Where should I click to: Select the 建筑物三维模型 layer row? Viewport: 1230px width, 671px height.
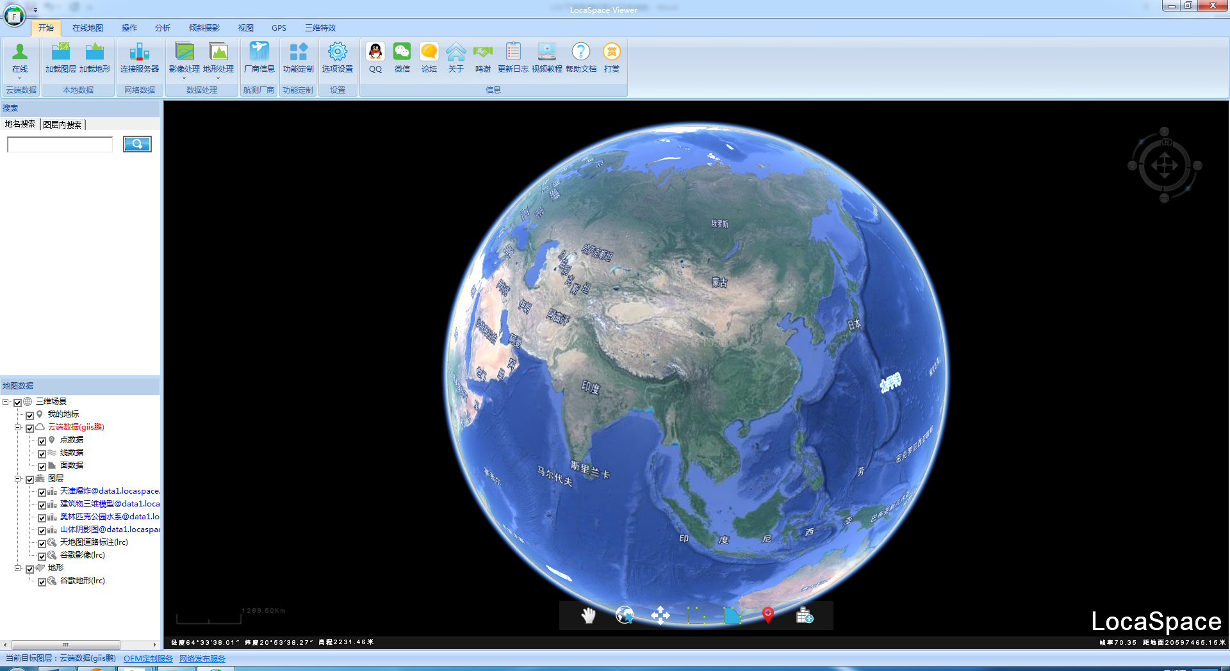110,504
